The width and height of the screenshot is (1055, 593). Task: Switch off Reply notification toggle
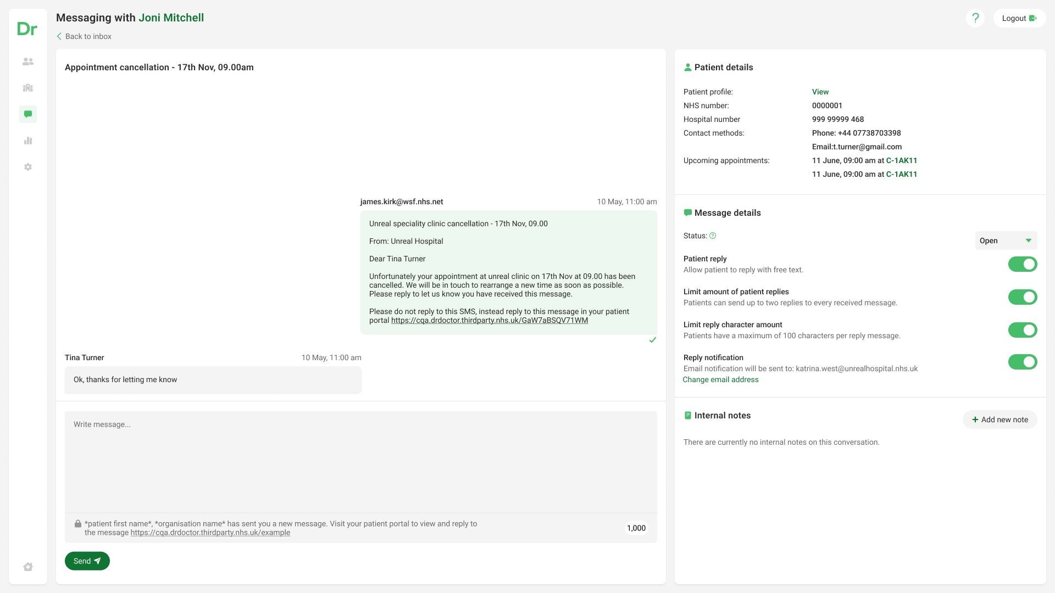1022,362
